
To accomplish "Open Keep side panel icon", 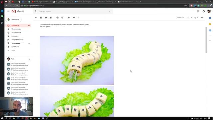I will coord(210,24).
